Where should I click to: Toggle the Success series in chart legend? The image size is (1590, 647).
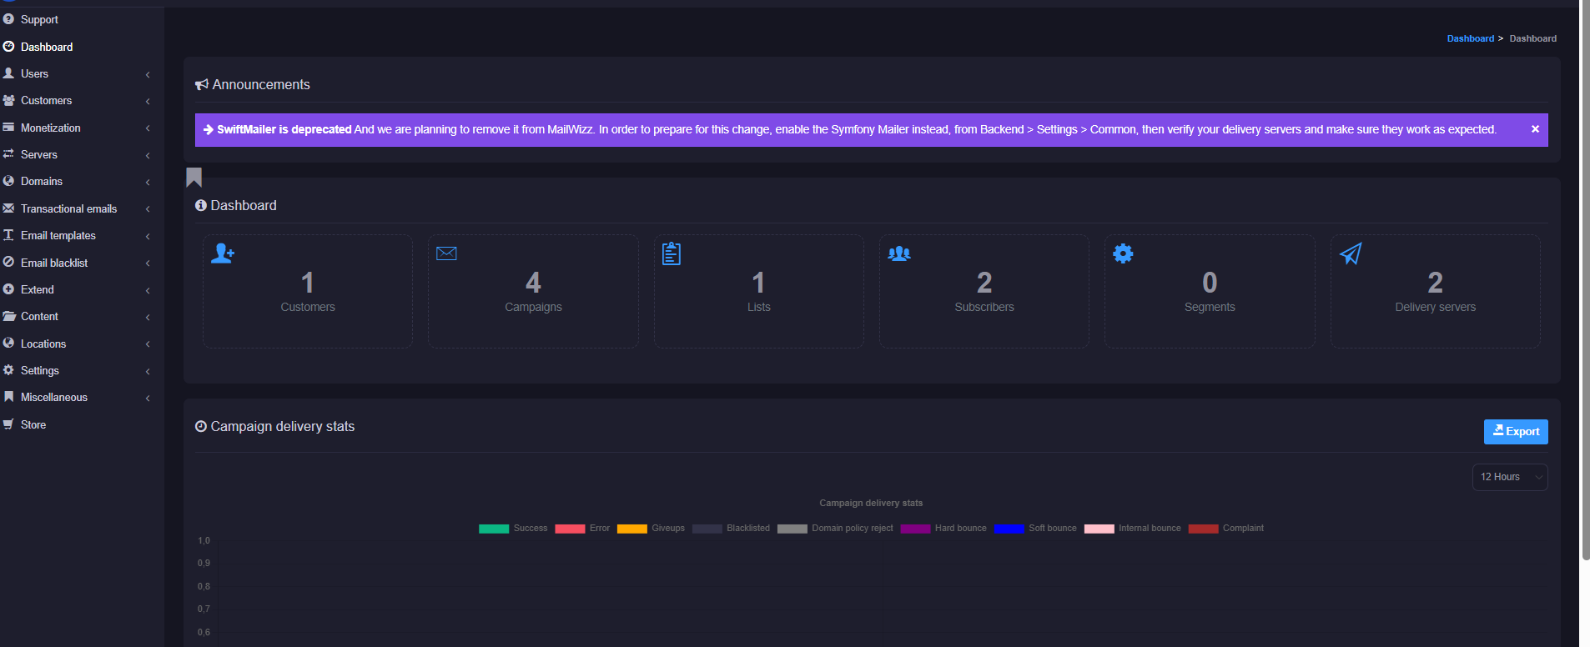[513, 529]
